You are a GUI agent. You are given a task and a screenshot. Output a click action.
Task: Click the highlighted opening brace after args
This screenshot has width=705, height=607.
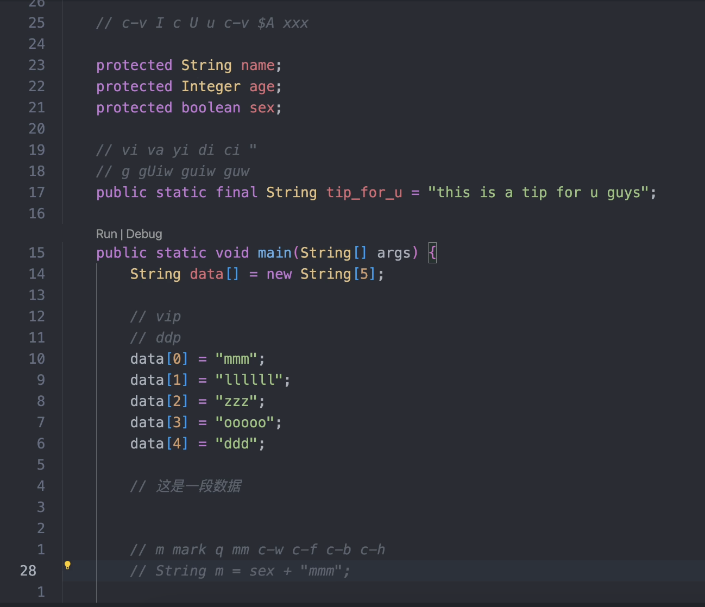pos(432,253)
